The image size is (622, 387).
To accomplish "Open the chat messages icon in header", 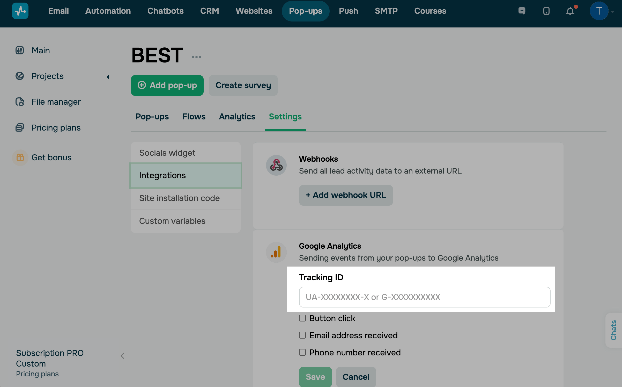I will [522, 11].
